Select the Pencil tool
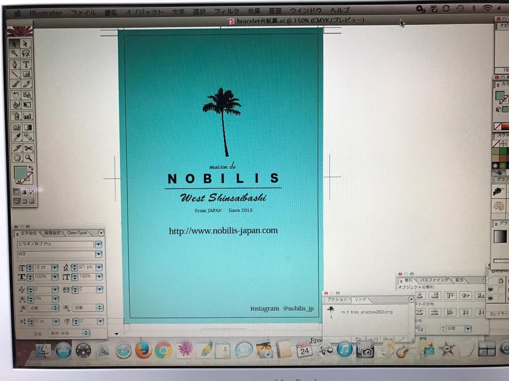 [x=27, y=84]
